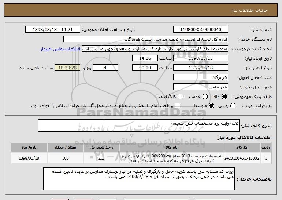Screen dimensions: 282x200
Task: Click the تاریخ ایجاد نیاز date field
Action: [x=201, y=58]
